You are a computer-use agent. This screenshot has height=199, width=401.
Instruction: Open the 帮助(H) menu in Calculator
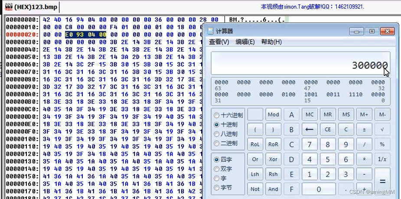coord(271,42)
